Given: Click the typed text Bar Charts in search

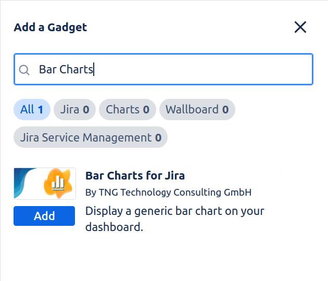Looking at the screenshot, I should (x=65, y=70).
